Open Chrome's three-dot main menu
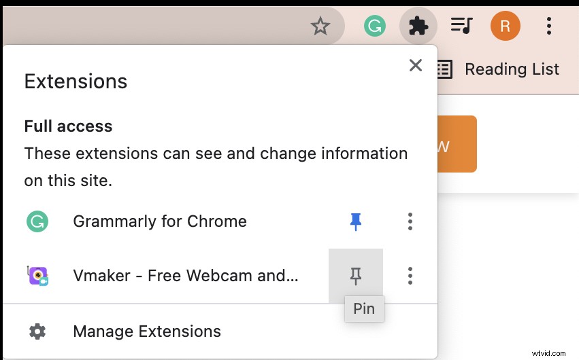 tap(549, 26)
